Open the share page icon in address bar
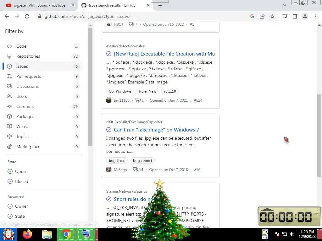The image size is (322, 241). (262, 16)
